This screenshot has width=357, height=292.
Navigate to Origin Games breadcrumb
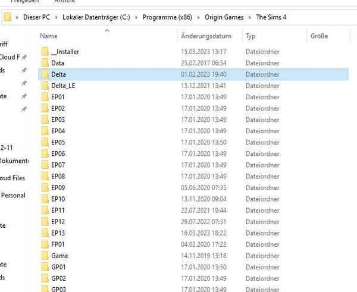click(x=224, y=17)
